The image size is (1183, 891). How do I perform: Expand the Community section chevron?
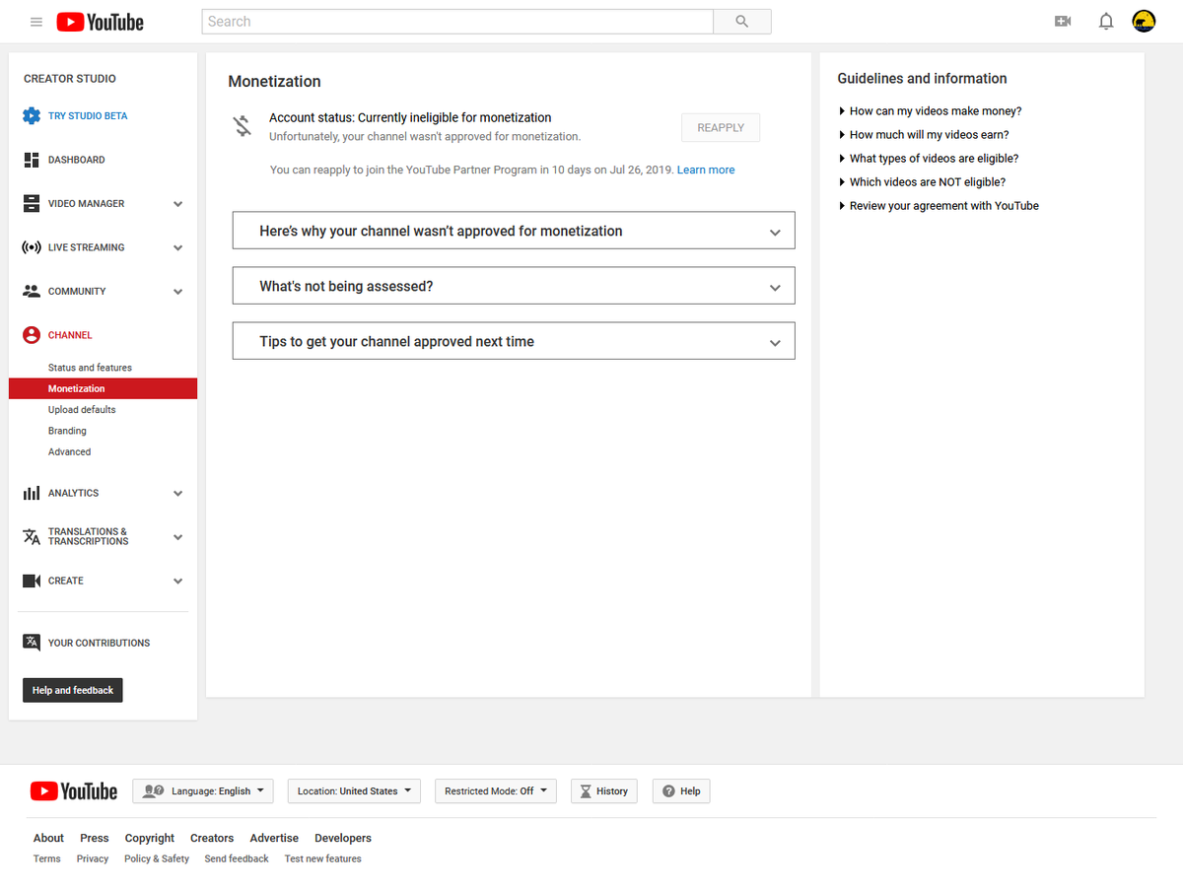(x=178, y=292)
